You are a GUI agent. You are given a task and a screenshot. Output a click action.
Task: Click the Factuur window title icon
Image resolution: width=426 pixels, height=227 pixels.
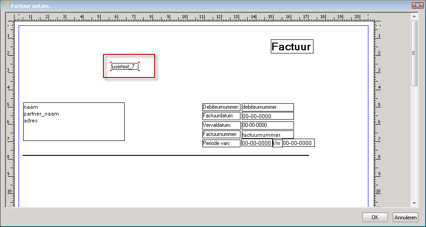pyautogui.click(x=6, y=5)
